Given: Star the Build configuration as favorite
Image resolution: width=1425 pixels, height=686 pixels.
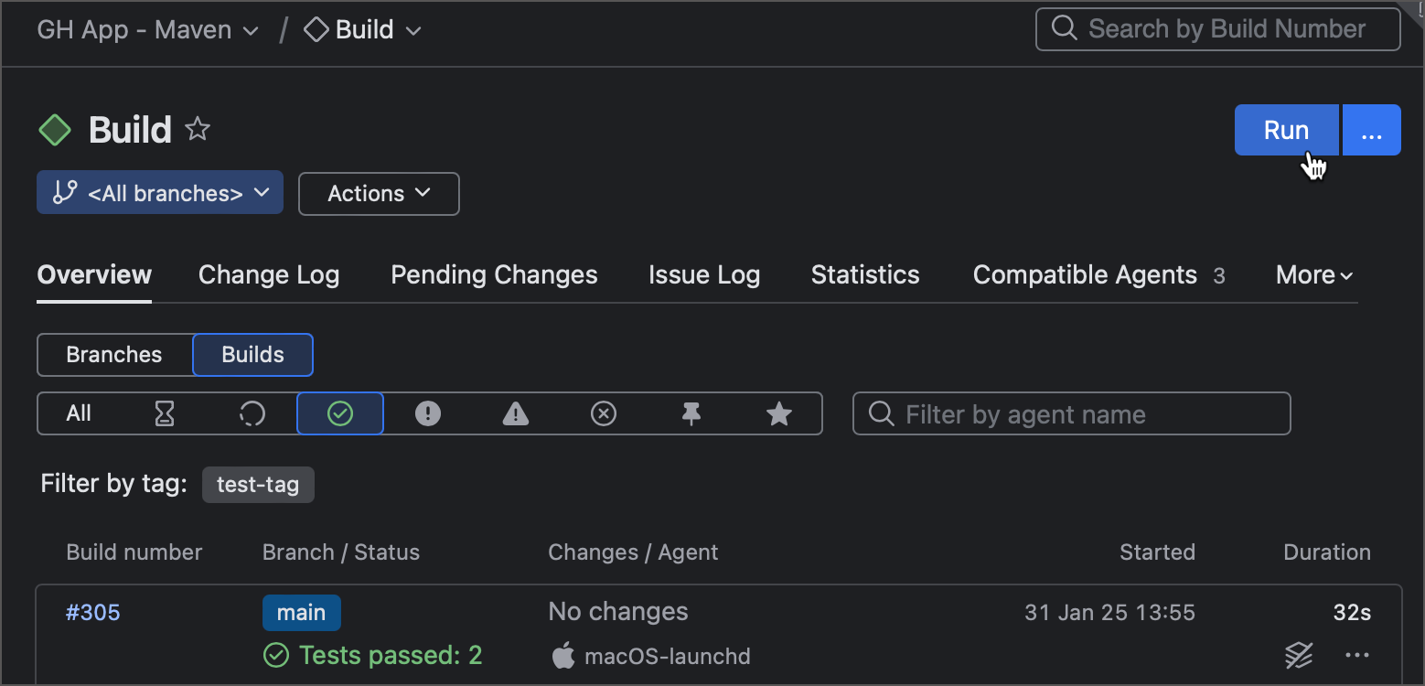Looking at the screenshot, I should 198,129.
